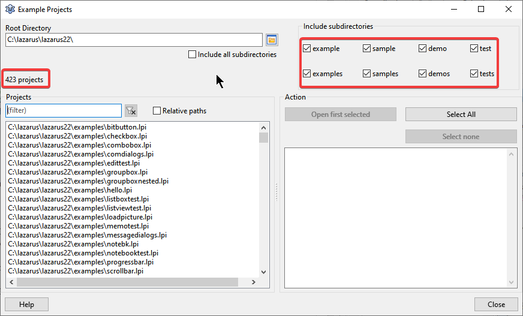This screenshot has height=316, width=523.
Task: Click the Root Directory path field
Action: 134,40
